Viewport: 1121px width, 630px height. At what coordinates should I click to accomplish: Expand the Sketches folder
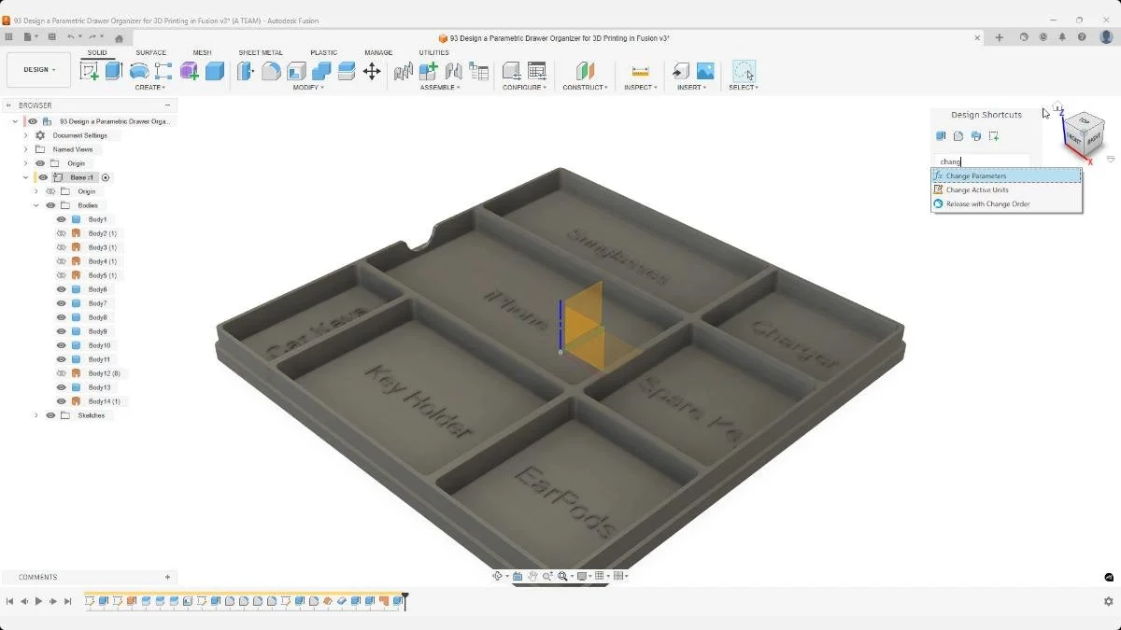click(36, 415)
